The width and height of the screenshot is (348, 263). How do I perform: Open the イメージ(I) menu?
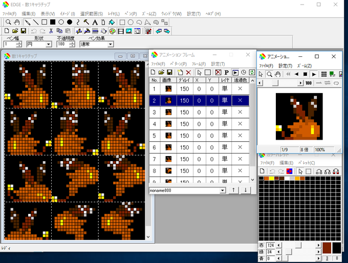tap(67, 14)
